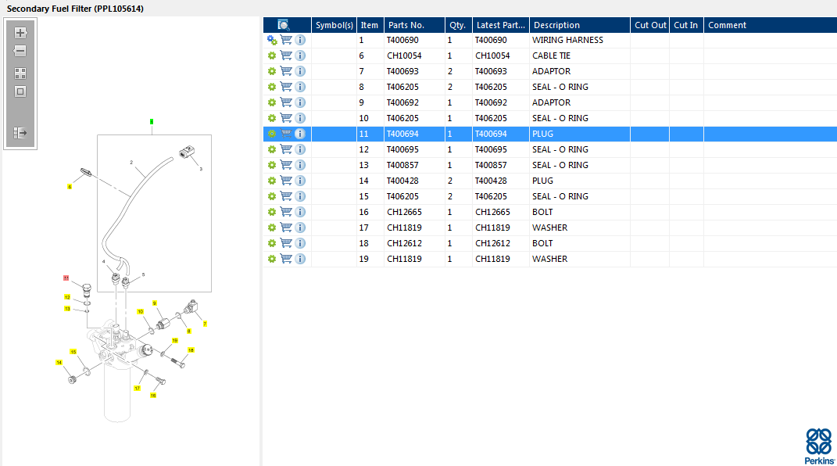Open info icon for item 19 WASHER
Screen dimensions: 837x466
tap(300, 259)
